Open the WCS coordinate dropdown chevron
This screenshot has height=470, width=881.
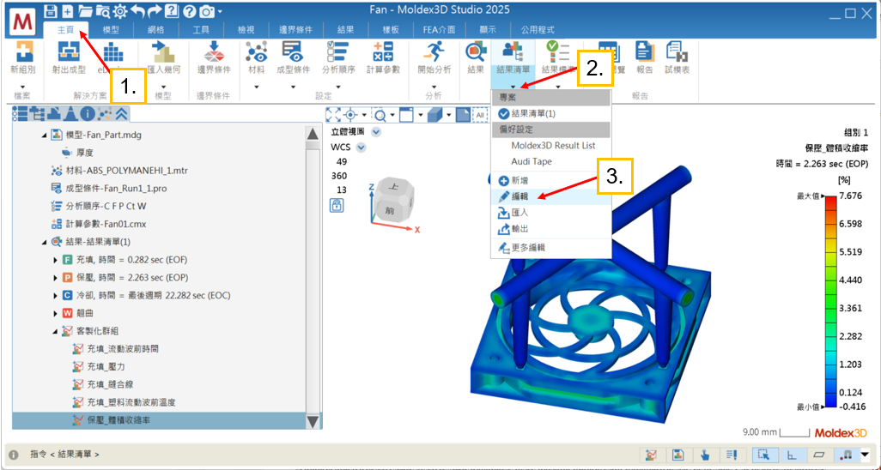pos(362,148)
